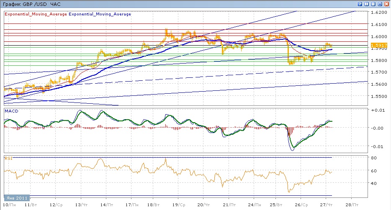Click the 19/Ср date label
The height and width of the screenshot is (210, 391).
(179, 205)
